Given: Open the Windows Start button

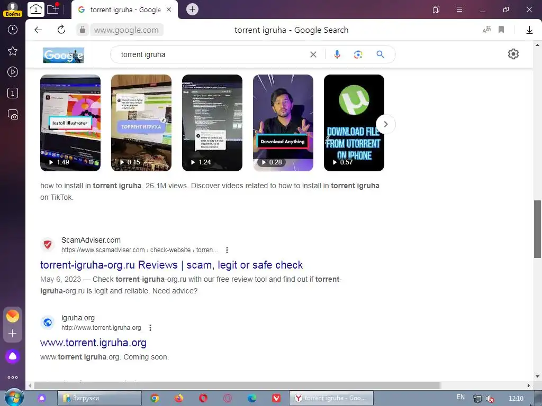Looking at the screenshot, I should 14,398.
